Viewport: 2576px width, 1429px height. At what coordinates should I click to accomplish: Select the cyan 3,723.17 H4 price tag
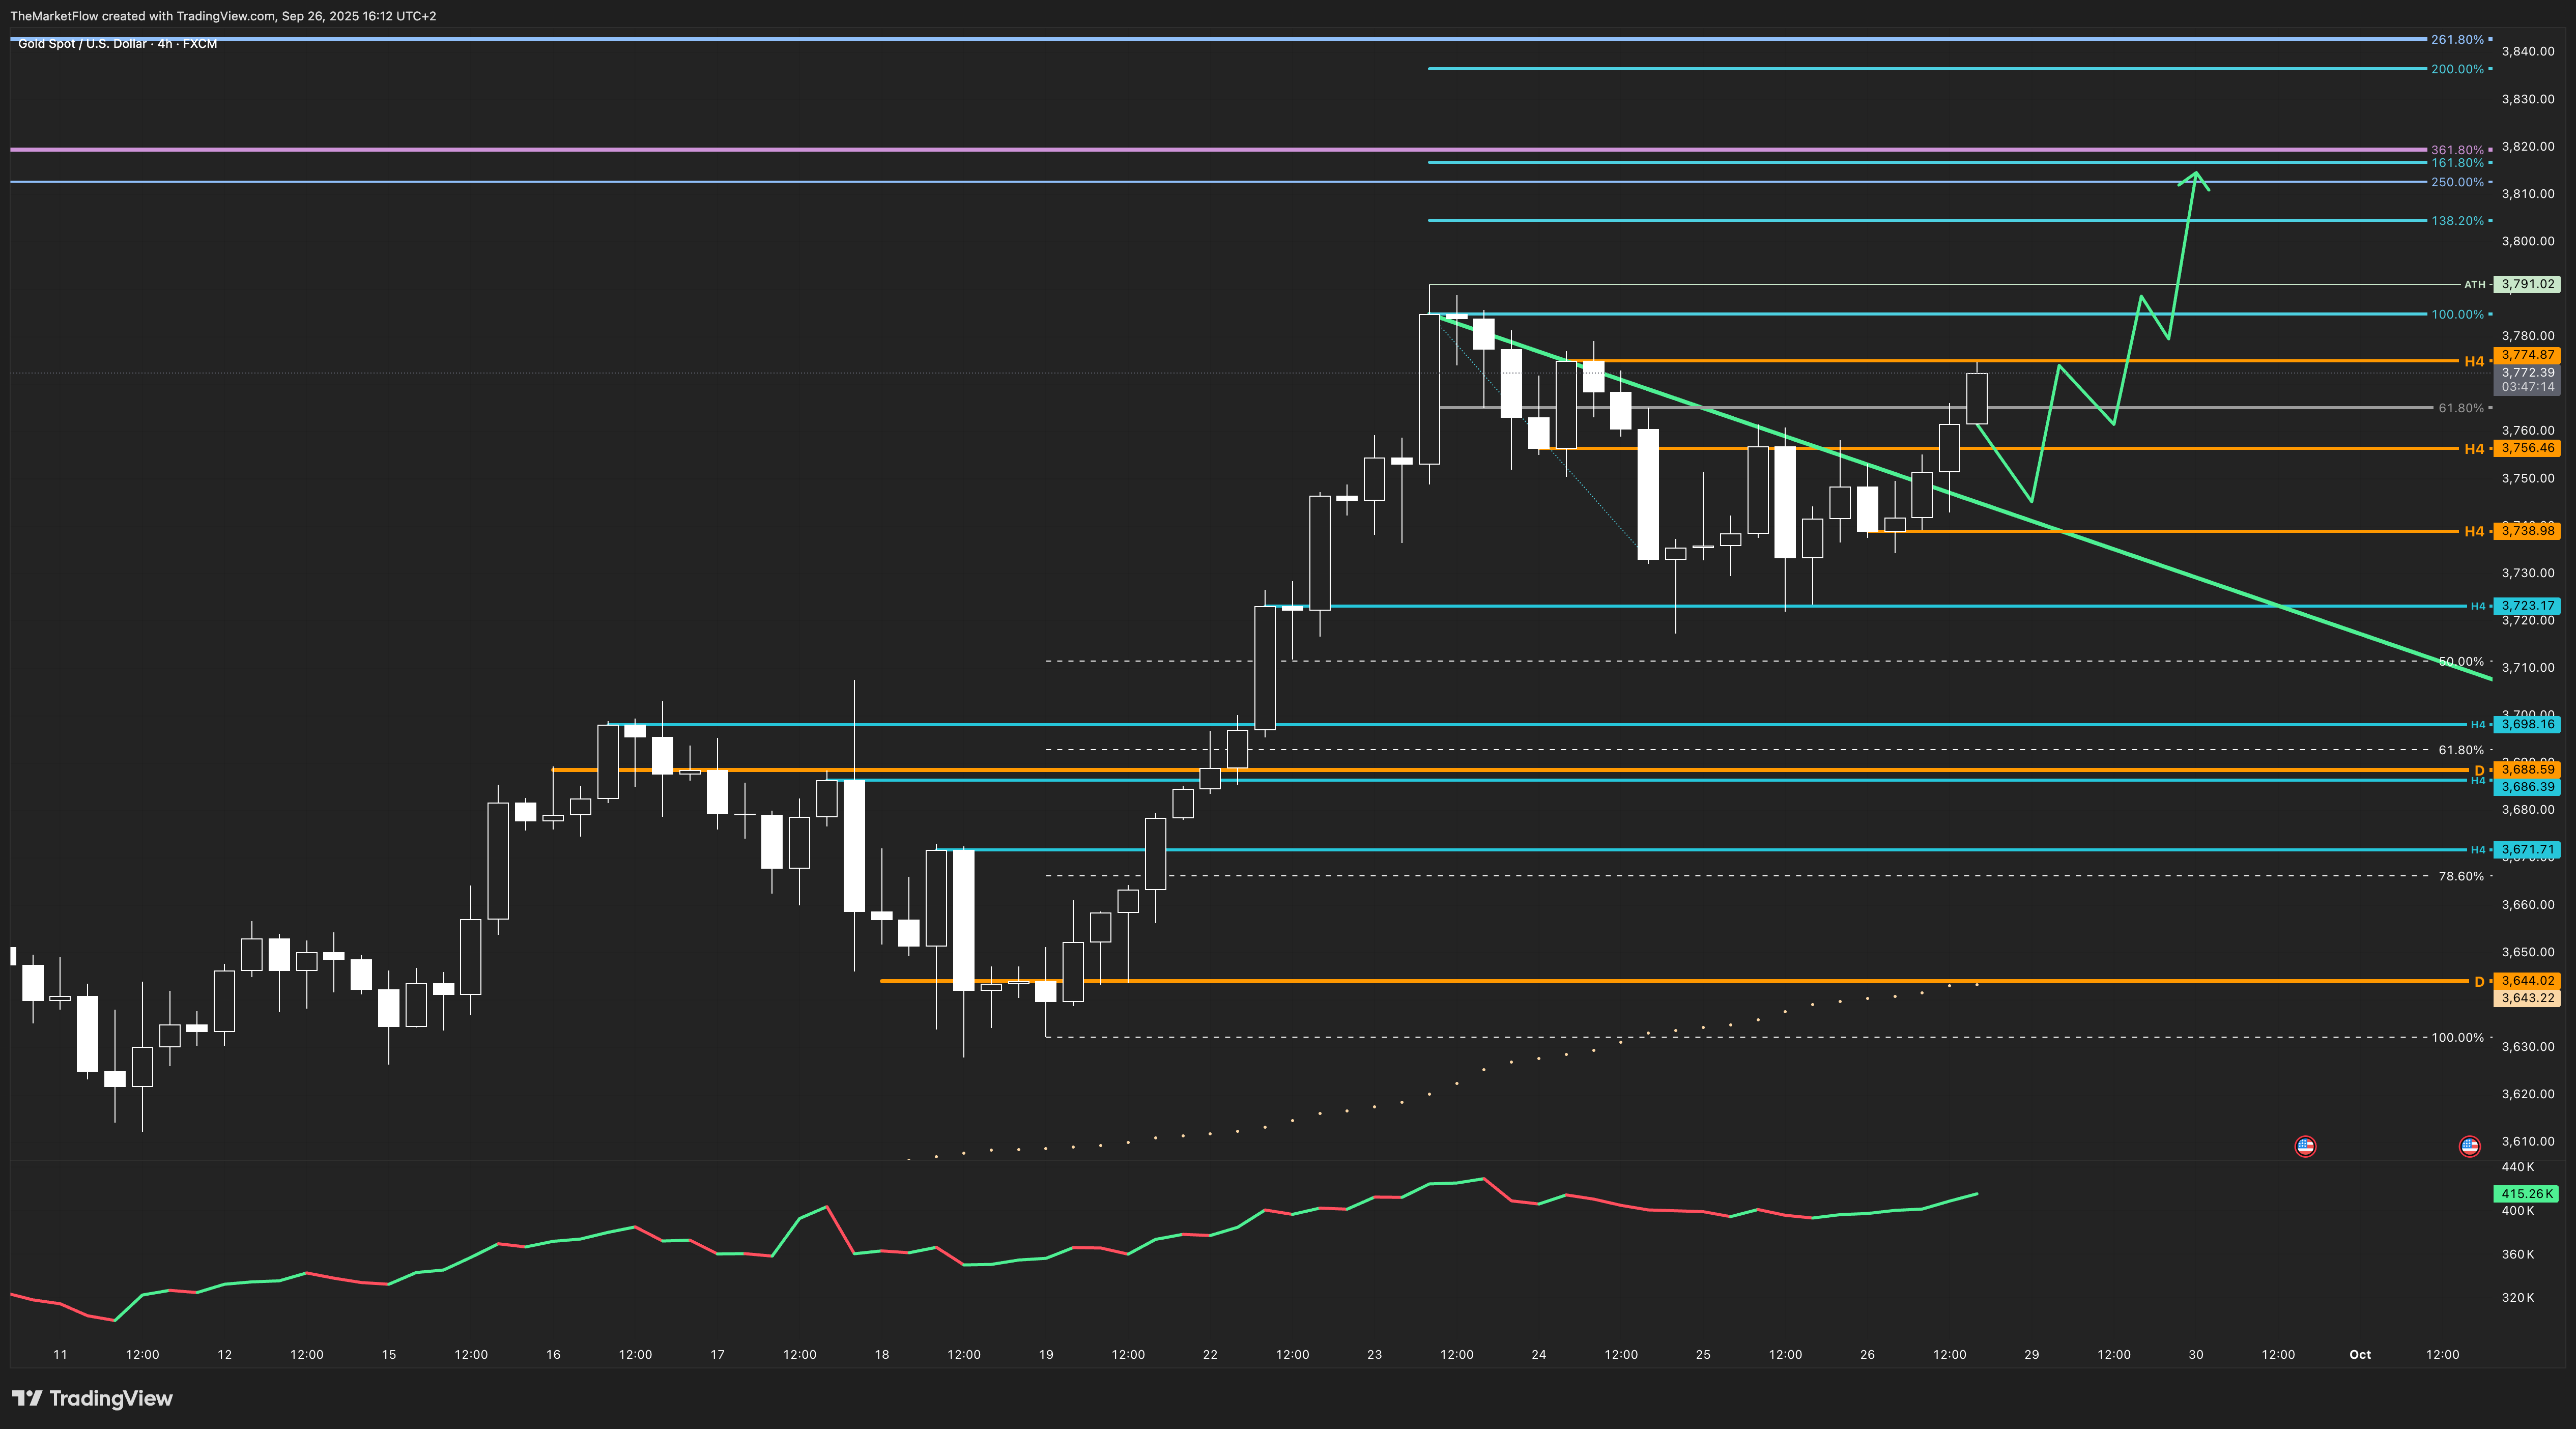pos(2527,606)
